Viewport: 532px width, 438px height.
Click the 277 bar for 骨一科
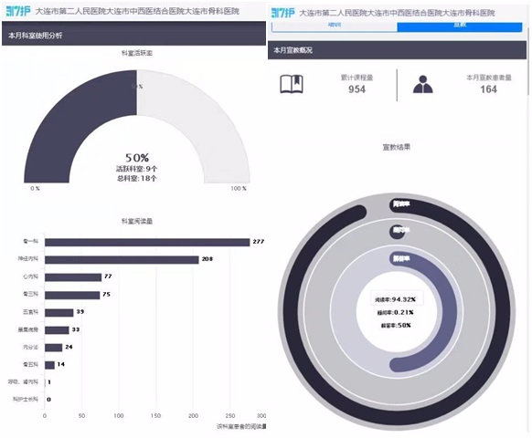[x=147, y=242]
